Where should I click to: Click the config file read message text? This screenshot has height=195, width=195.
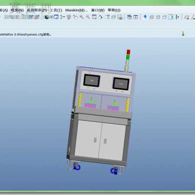26,34
